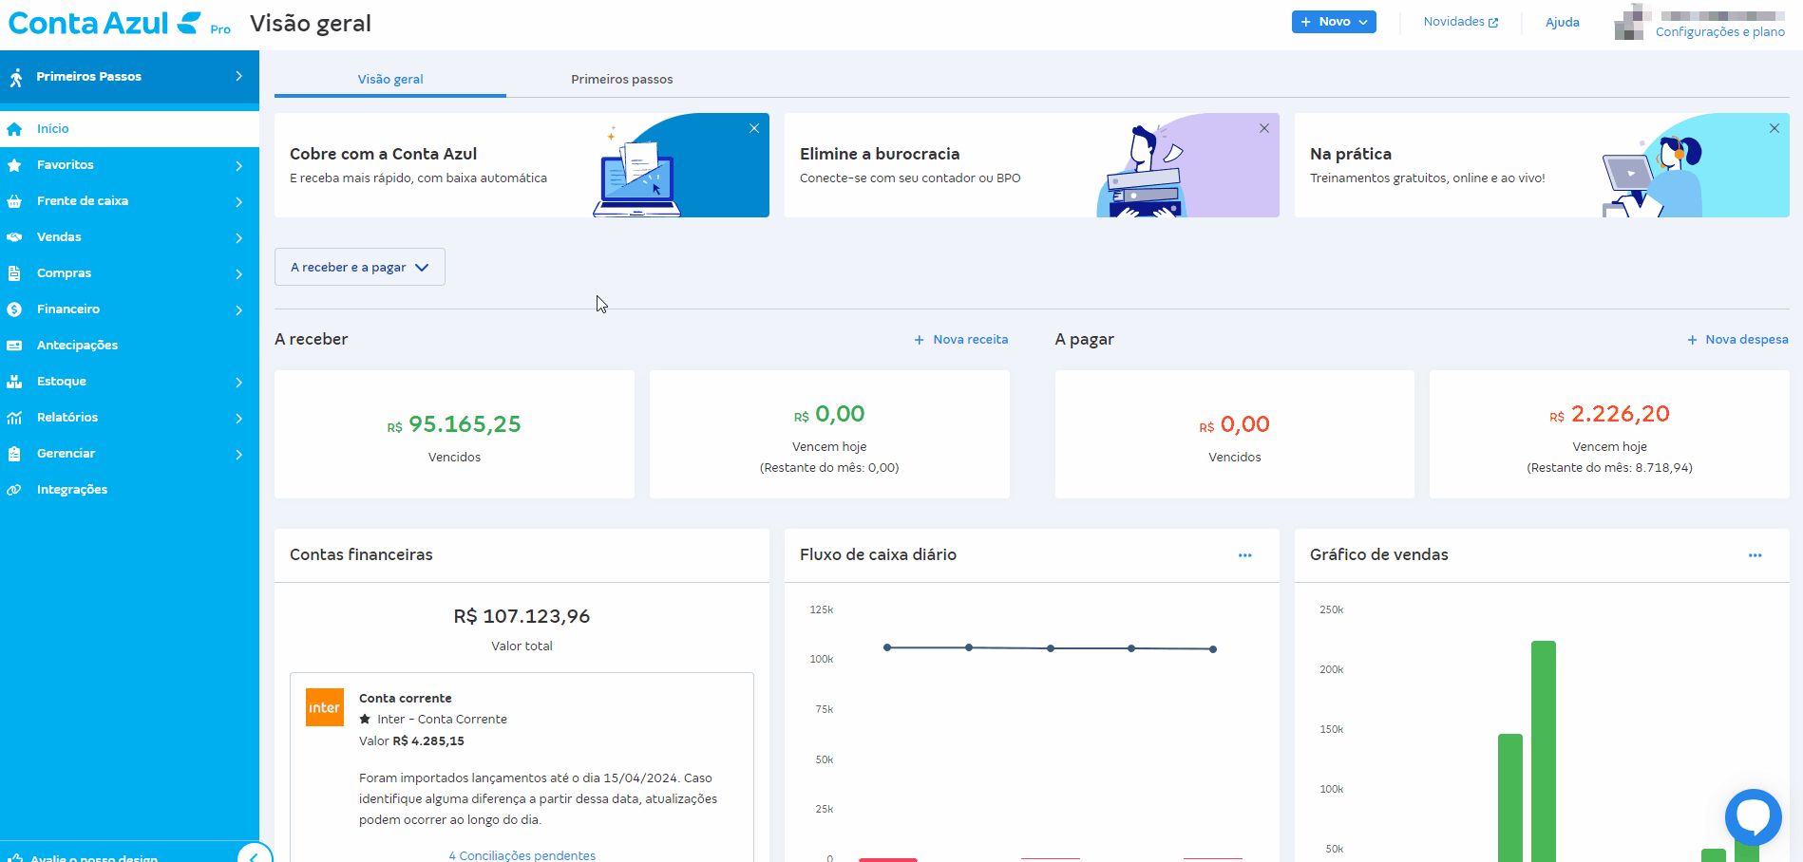The image size is (1803, 862).
Task: Click the chart icon beside Relatórios
Action: tap(14, 418)
